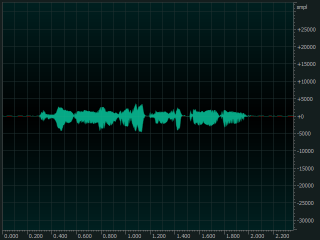The image size is (320, 240).
Task: Click the 0.400 time ruler label
Action: (x=60, y=236)
